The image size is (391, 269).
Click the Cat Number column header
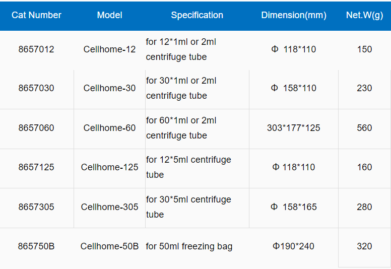pos(36,15)
